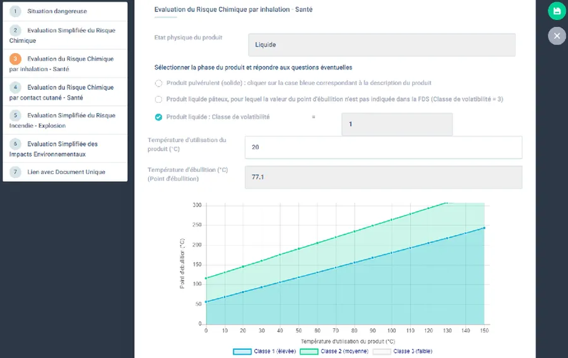Click the grey close X icon

(x=557, y=36)
